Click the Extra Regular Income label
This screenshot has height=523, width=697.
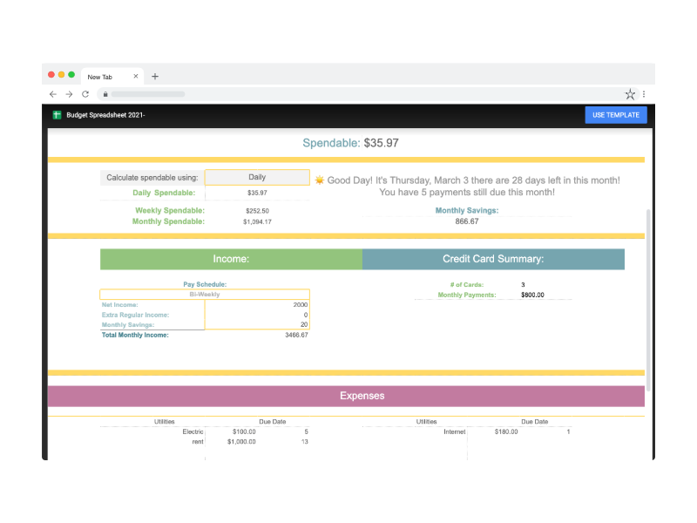(135, 315)
